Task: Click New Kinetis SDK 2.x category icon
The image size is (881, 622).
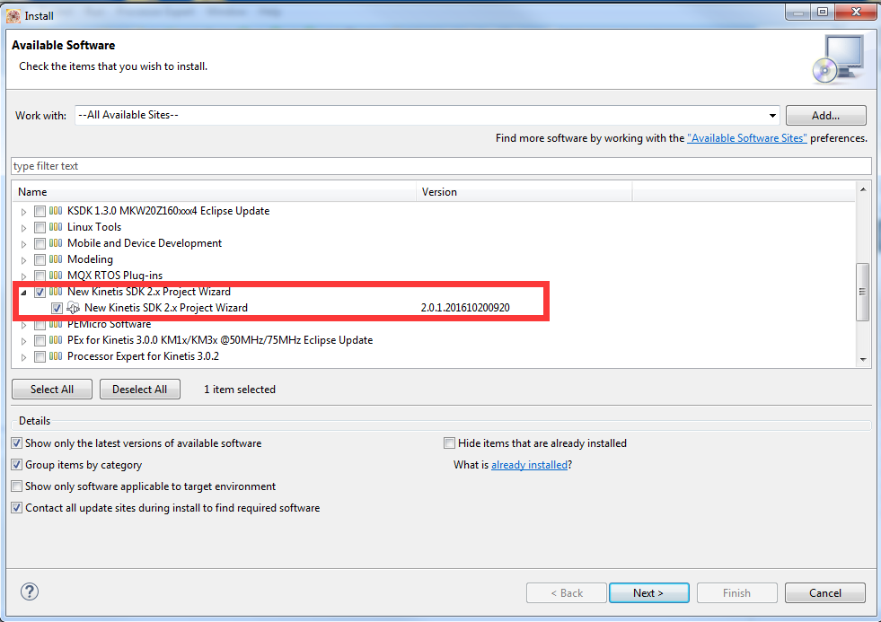Action: pyautogui.click(x=56, y=292)
